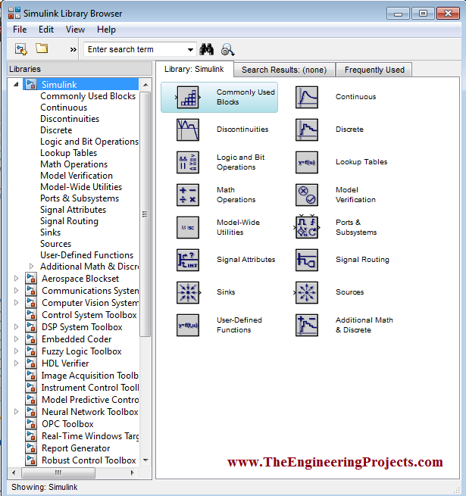
Task: Open the Help menu
Action: pos(106,30)
